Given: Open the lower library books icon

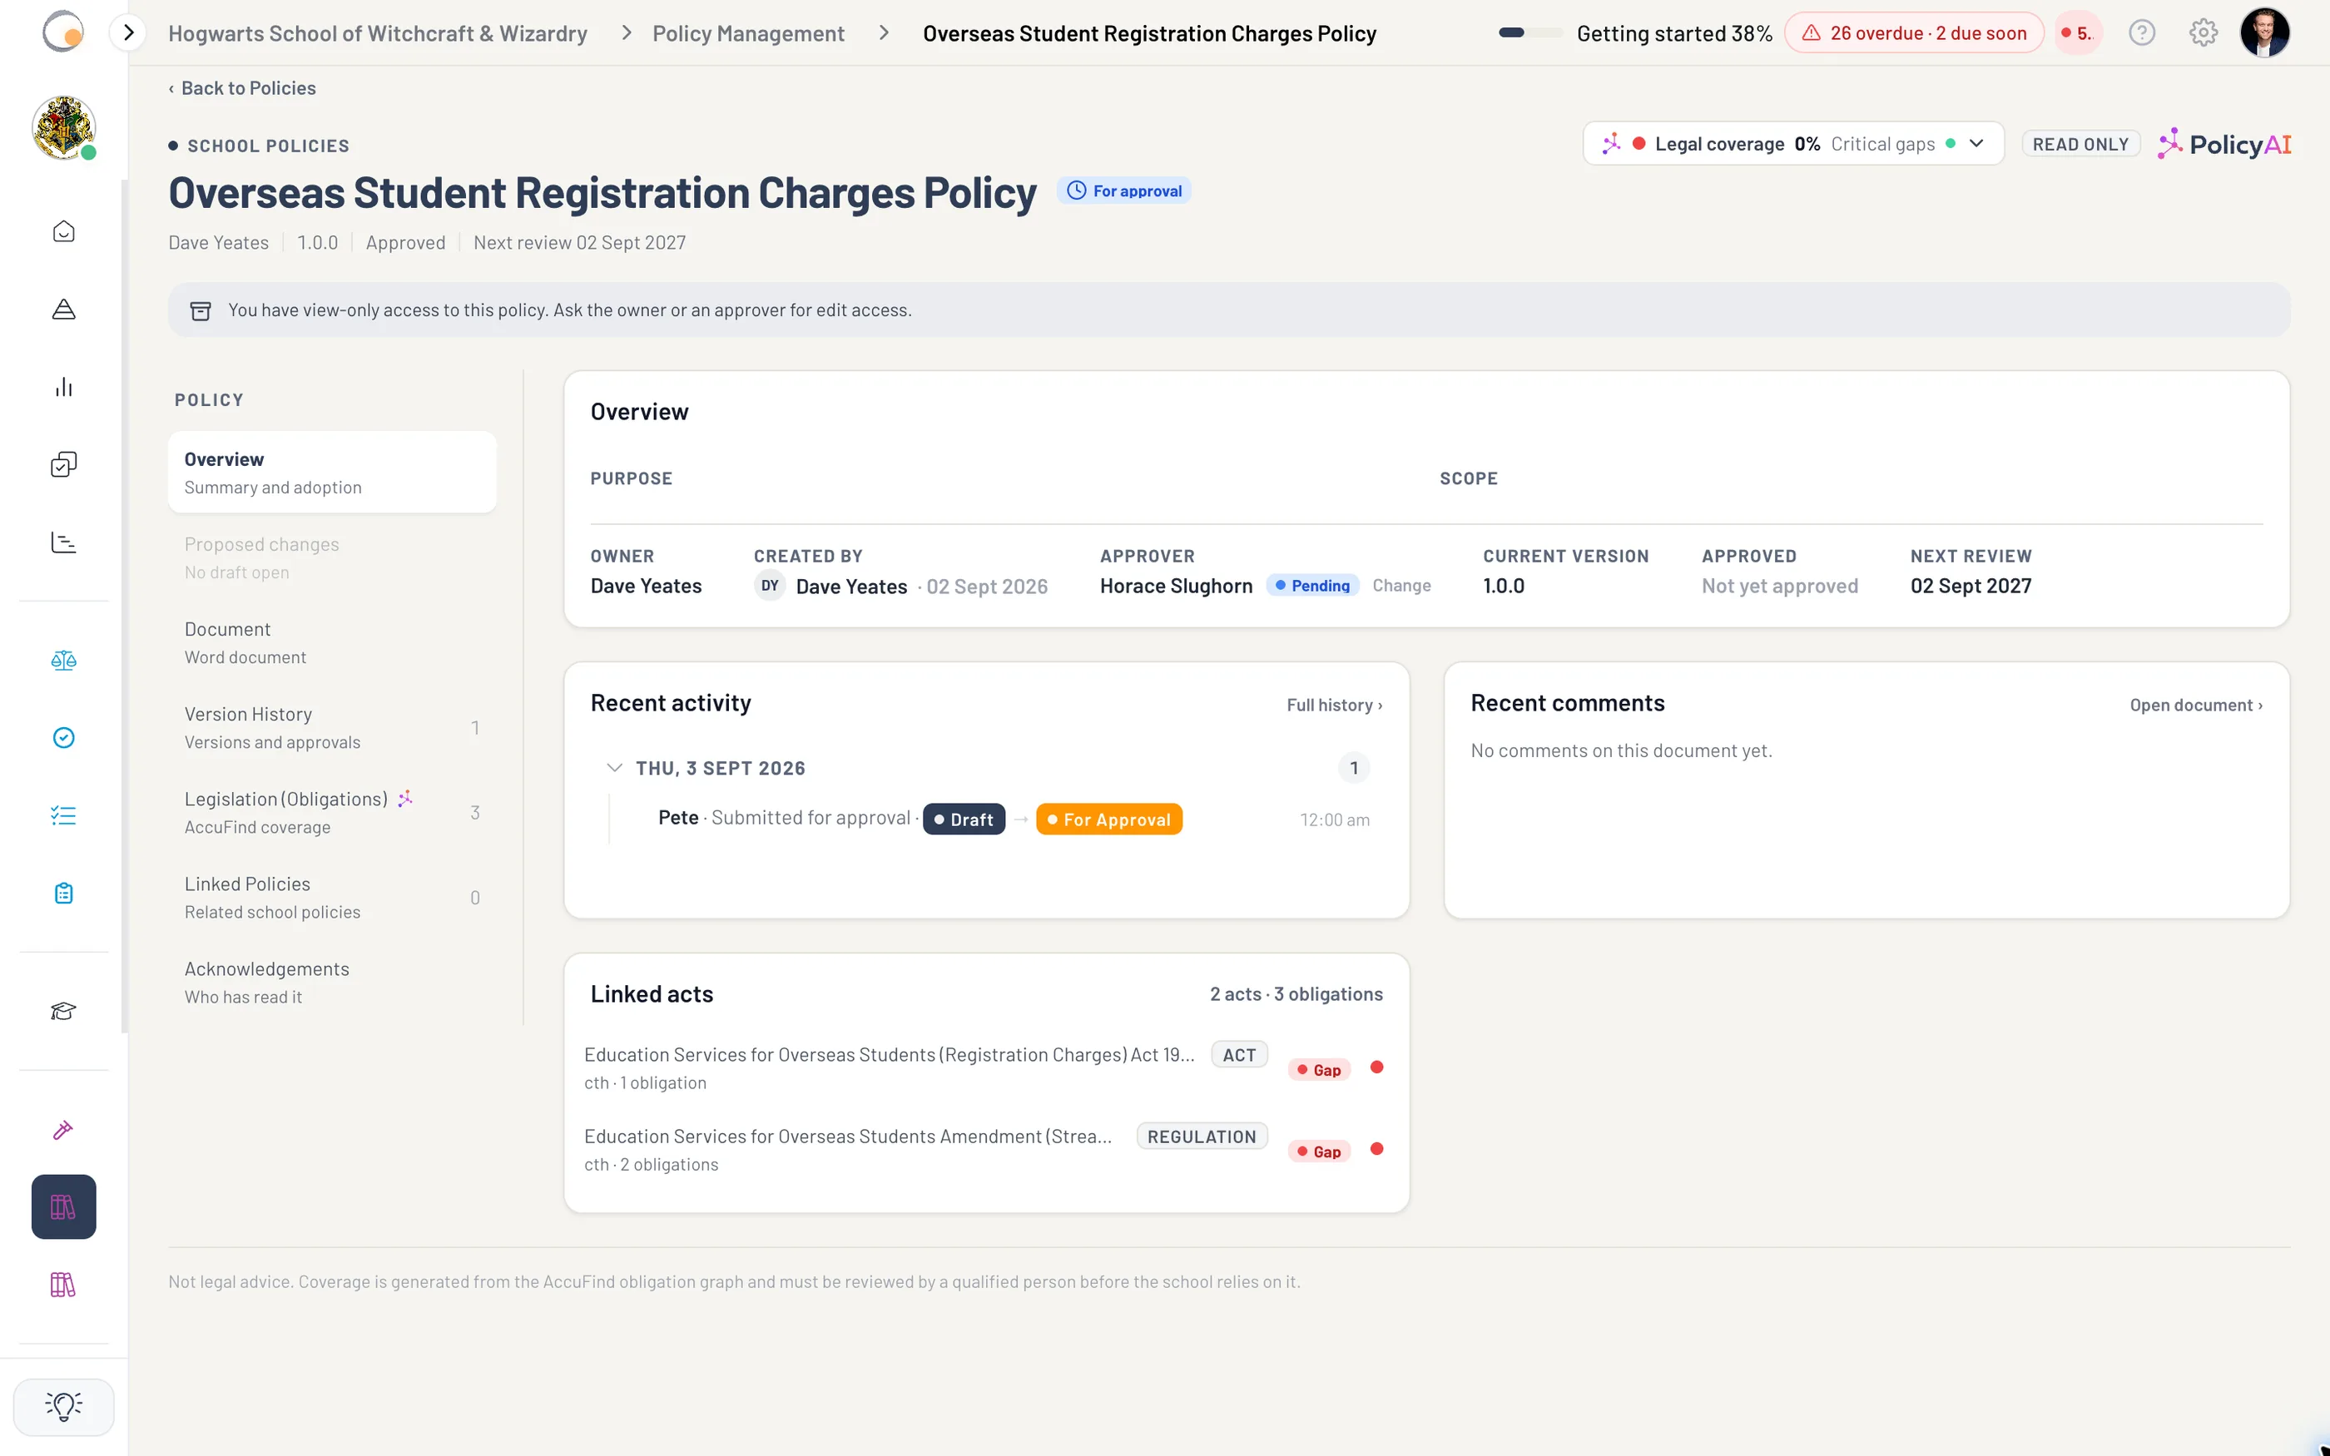Looking at the screenshot, I should click(63, 1285).
